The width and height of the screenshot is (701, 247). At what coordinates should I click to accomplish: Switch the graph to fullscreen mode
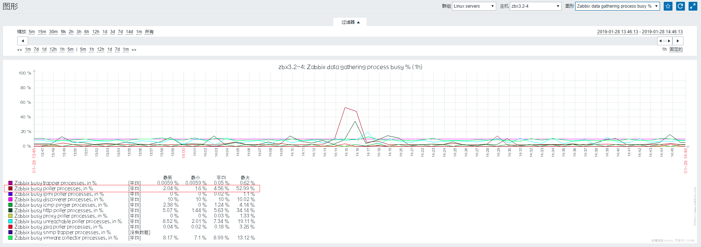[693, 6]
